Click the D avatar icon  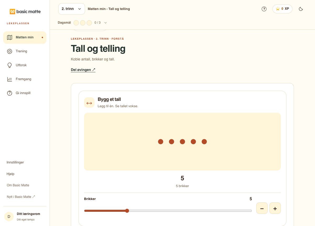[9, 217]
